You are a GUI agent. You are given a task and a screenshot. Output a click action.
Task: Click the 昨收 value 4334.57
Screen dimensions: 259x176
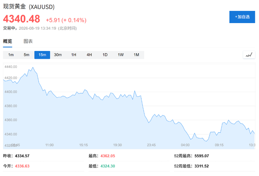pyautogui.click(x=22, y=156)
